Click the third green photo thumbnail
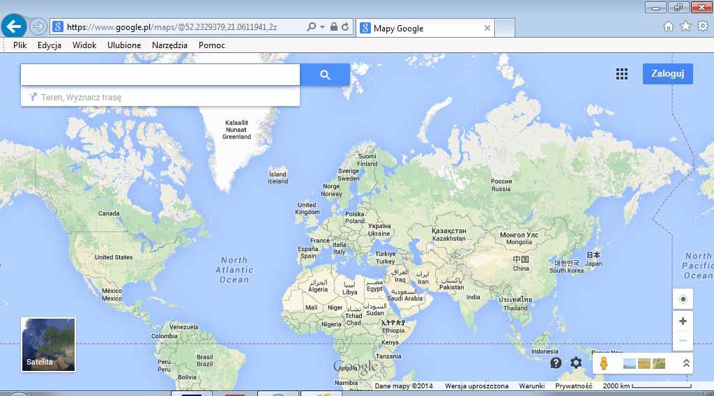This screenshot has height=396, width=714. (x=659, y=364)
